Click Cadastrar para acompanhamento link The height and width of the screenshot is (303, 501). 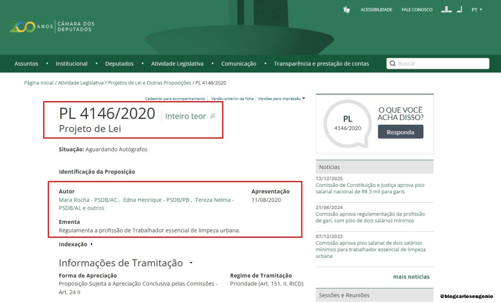[175, 99]
